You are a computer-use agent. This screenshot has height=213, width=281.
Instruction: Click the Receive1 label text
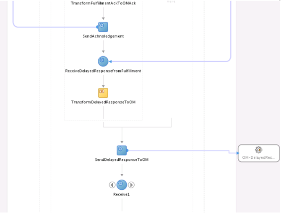122,194
